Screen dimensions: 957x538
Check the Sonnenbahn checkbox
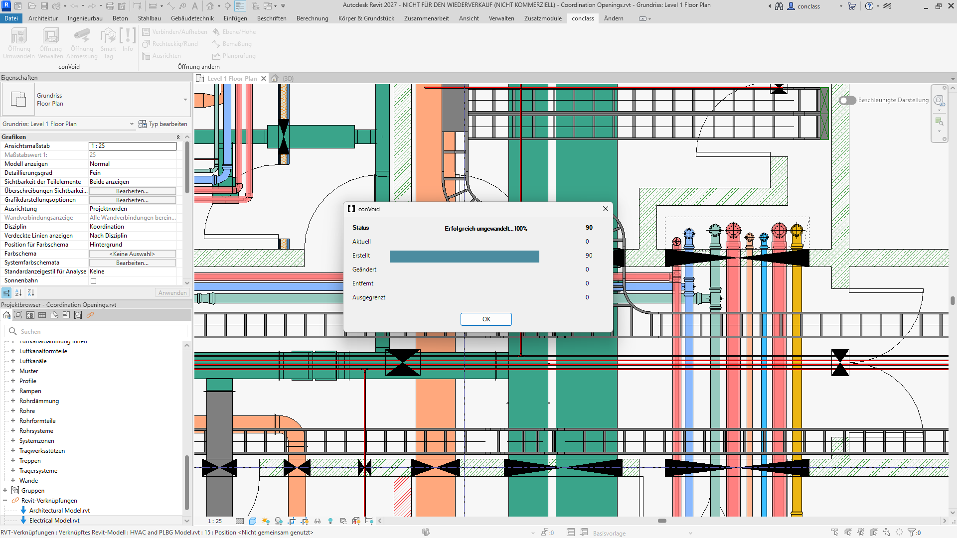(93, 281)
